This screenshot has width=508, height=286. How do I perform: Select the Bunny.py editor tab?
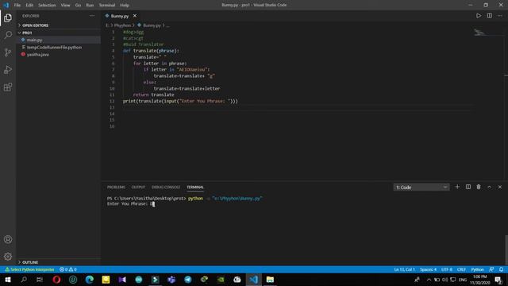click(119, 16)
